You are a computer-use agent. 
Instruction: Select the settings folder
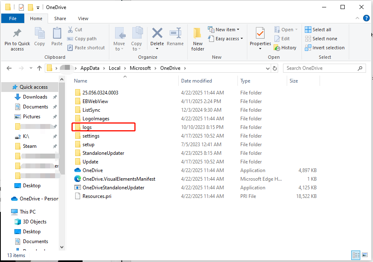pyautogui.click(x=91, y=136)
